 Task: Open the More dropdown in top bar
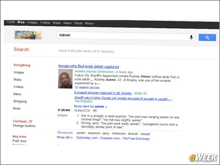click(x=90, y=23)
